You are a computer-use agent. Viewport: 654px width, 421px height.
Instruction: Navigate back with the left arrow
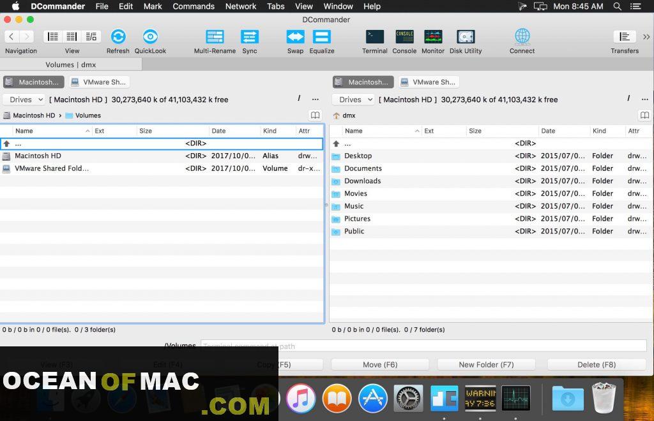[11, 36]
